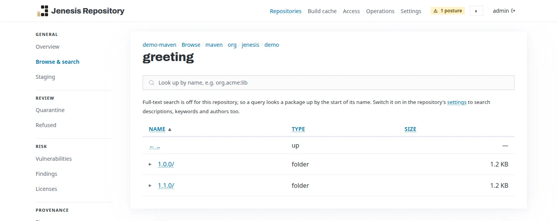Image resolution: width=558 pixels, height=221 pixels.
Task: Open the Settings top nav tab
Action: [411, 11]
